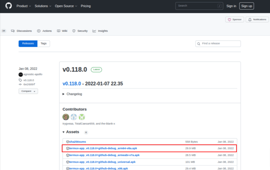Click the Insights graph icon
The height and width of the screenshot is (170, 270).
point(94,31)
